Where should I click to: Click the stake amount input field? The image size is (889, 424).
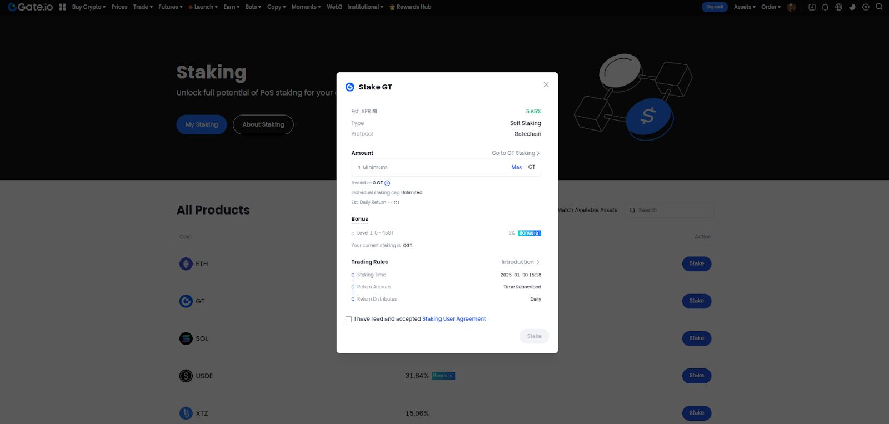tap(428, 168)
